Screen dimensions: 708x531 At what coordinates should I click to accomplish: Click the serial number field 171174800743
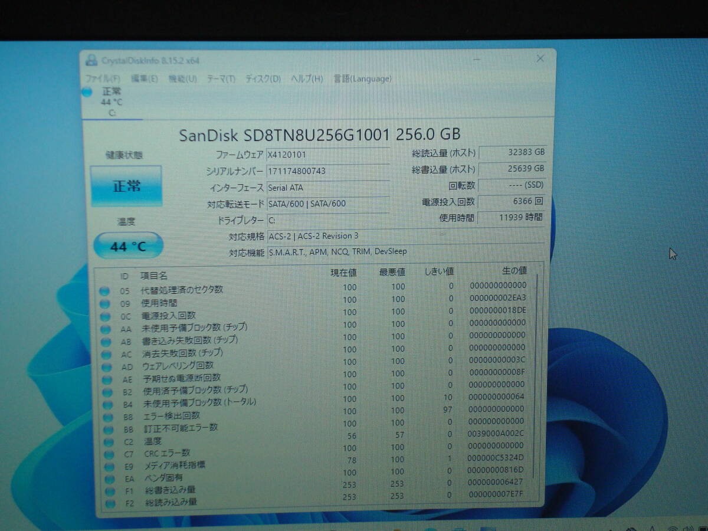pos(327,171)
